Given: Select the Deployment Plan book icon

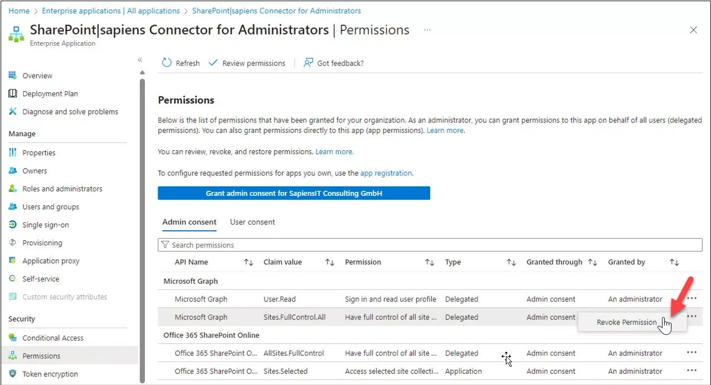Looking at the screenshot, I should (x=13, y=93).
